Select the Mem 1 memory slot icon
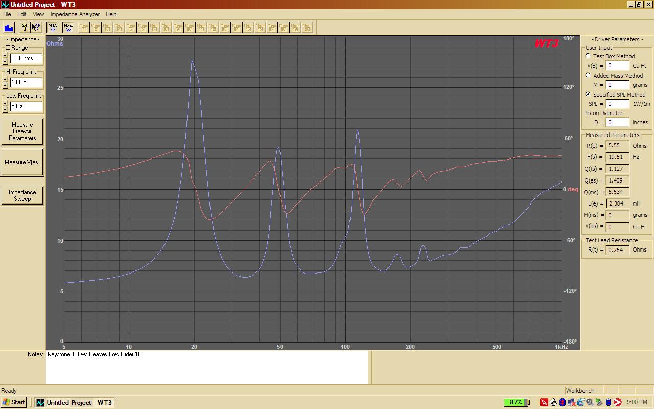Viewport: 654px width, 409px height. click(x=84, y=27)
